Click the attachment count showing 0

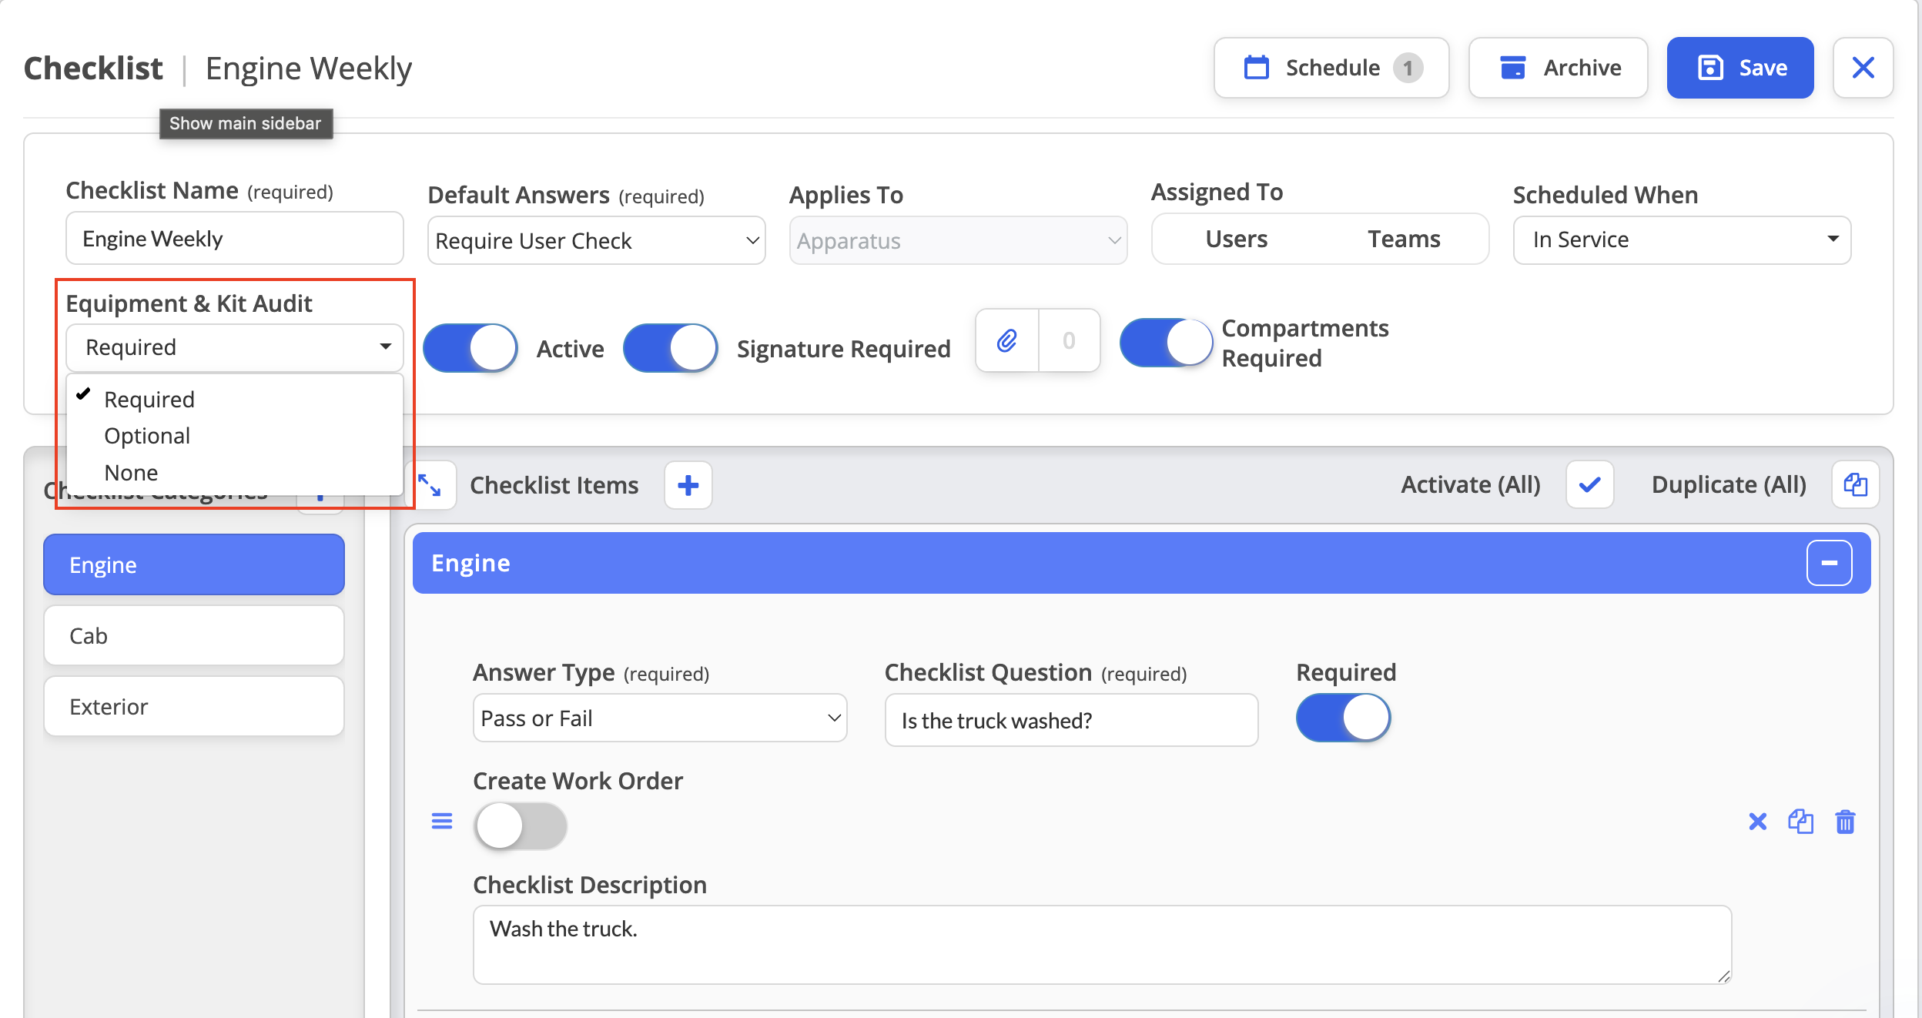coord(1069,340)
